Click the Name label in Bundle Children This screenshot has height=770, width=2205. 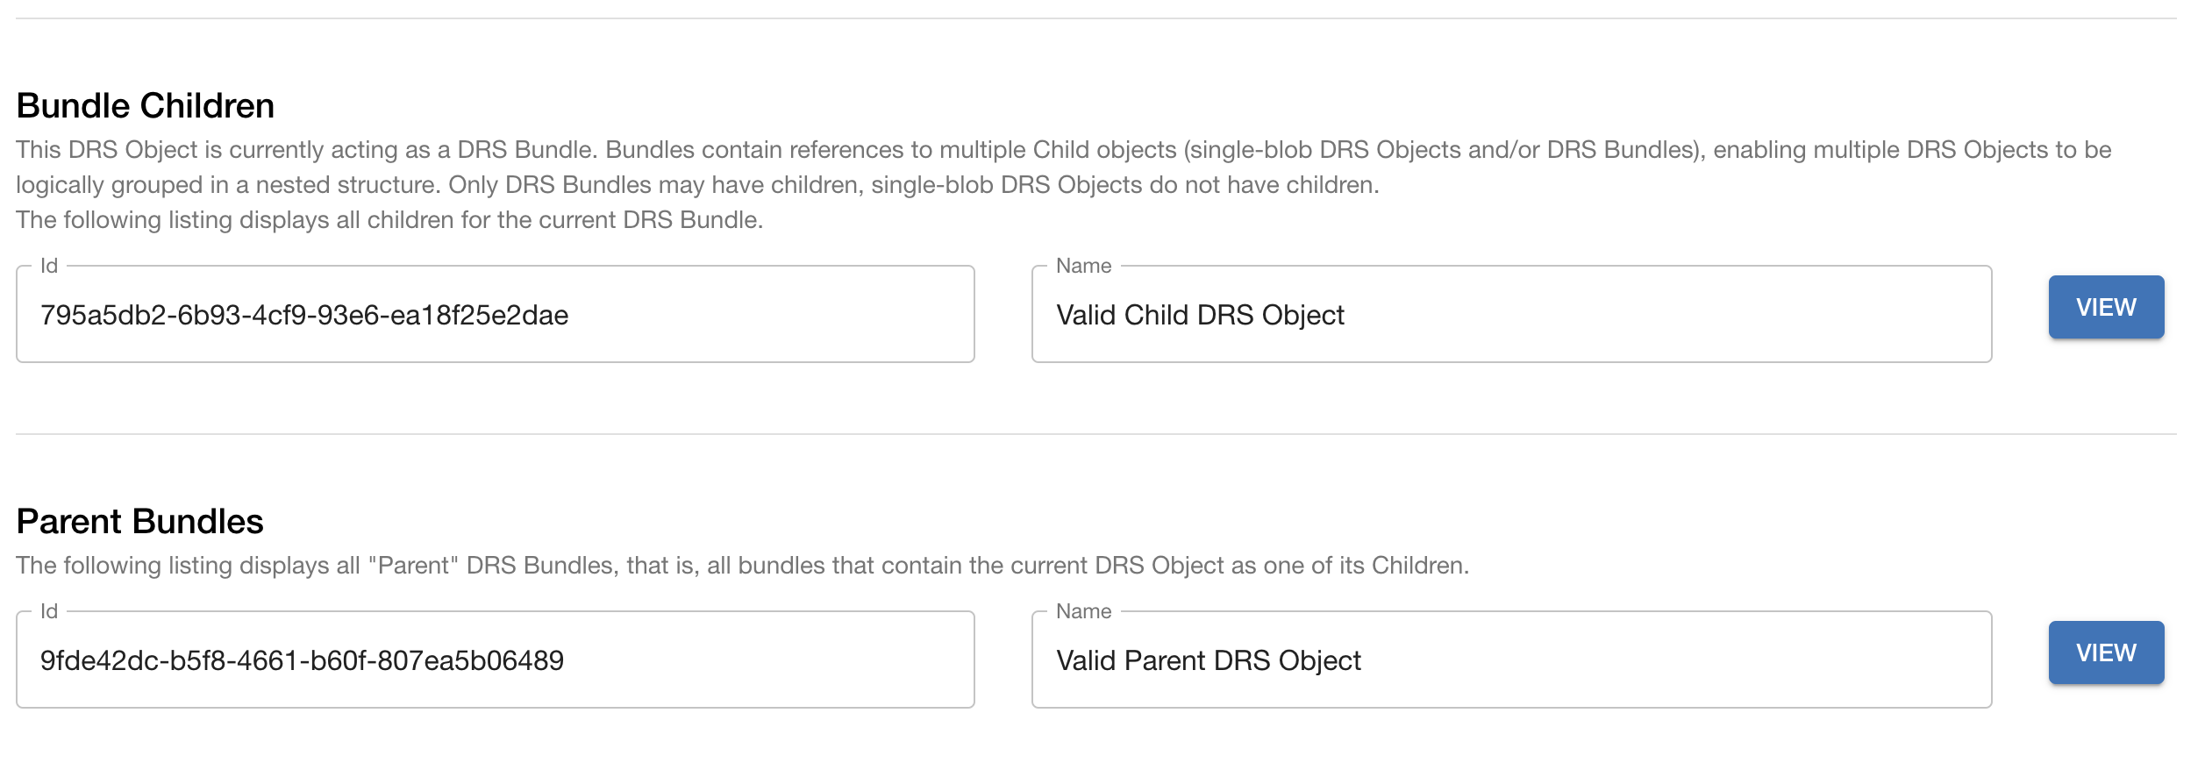click(1083, 266)
